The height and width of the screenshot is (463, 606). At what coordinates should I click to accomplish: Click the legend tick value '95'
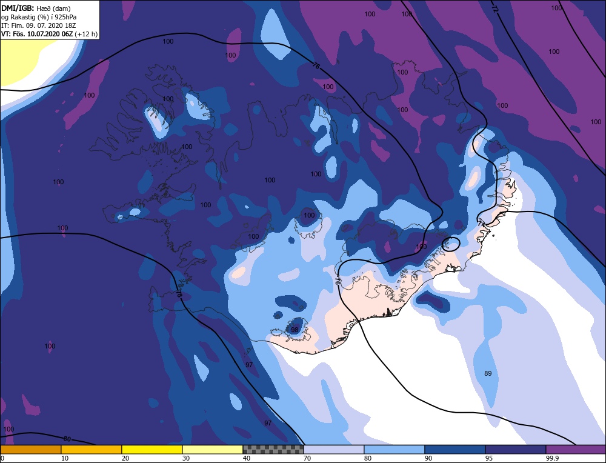489,458
